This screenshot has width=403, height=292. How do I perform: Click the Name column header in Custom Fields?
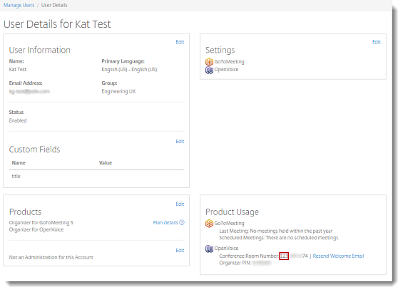[19, 163]
